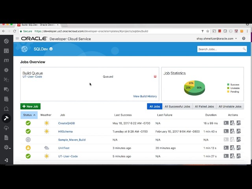Open console for HRSchema job
This screenshot has width=252, height=189.
(x=226, y=131)
